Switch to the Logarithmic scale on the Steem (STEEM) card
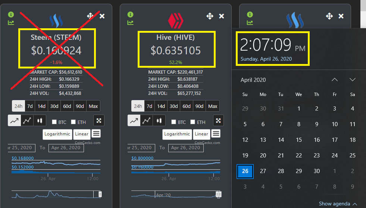The width and height of the screenshot is (366, 208). click(57, 134)
